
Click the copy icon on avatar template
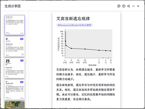tap(23, 54)
